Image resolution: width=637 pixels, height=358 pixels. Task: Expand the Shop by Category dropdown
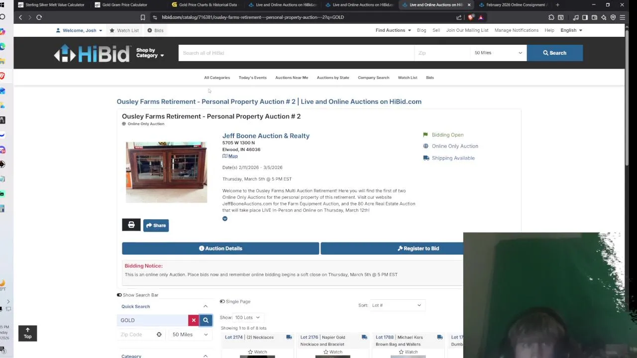click(x=150, y=53)
